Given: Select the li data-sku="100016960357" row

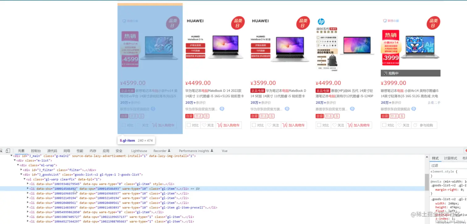Looking at the screenshot, I should coord(212,193).
